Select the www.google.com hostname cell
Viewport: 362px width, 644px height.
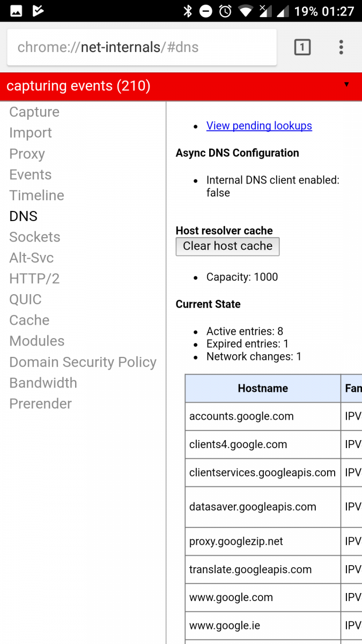(x=263, y=598)
